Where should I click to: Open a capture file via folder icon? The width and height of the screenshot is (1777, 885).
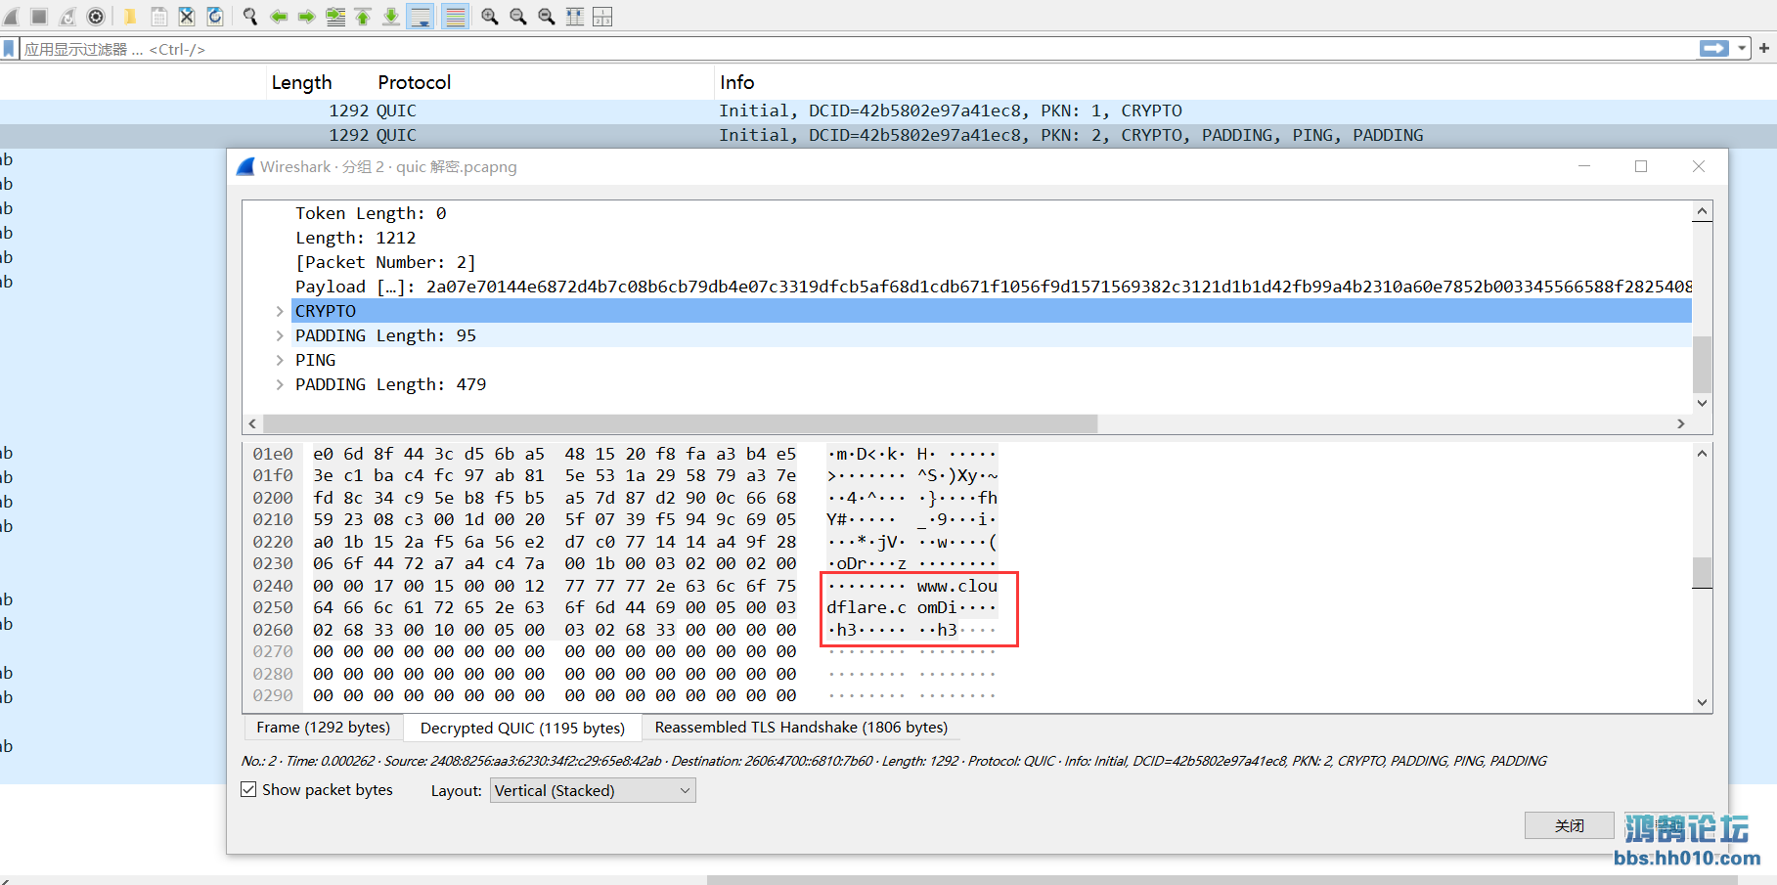130,17
